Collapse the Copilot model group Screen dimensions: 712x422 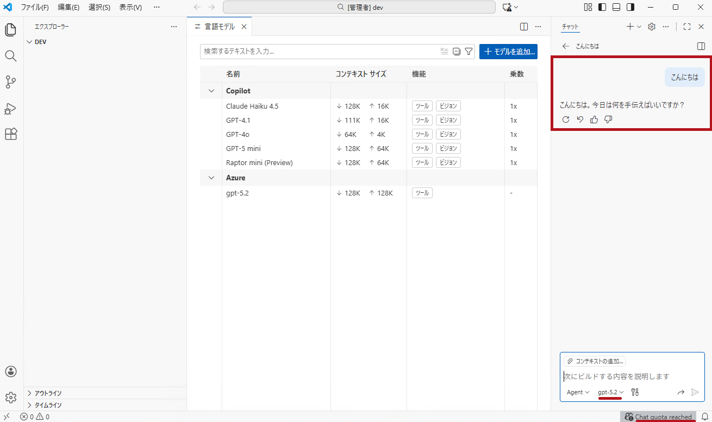point(211,91)
